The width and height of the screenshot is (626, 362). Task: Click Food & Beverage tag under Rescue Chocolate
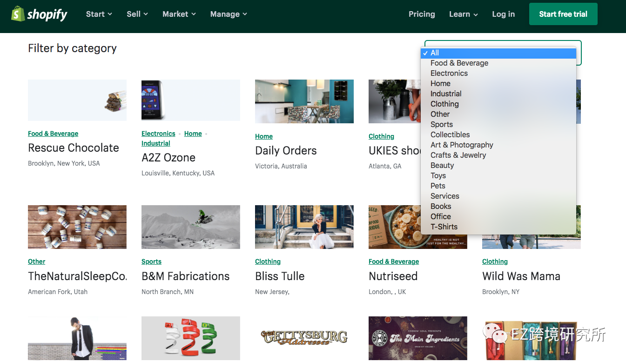click(x=53, y=134)
